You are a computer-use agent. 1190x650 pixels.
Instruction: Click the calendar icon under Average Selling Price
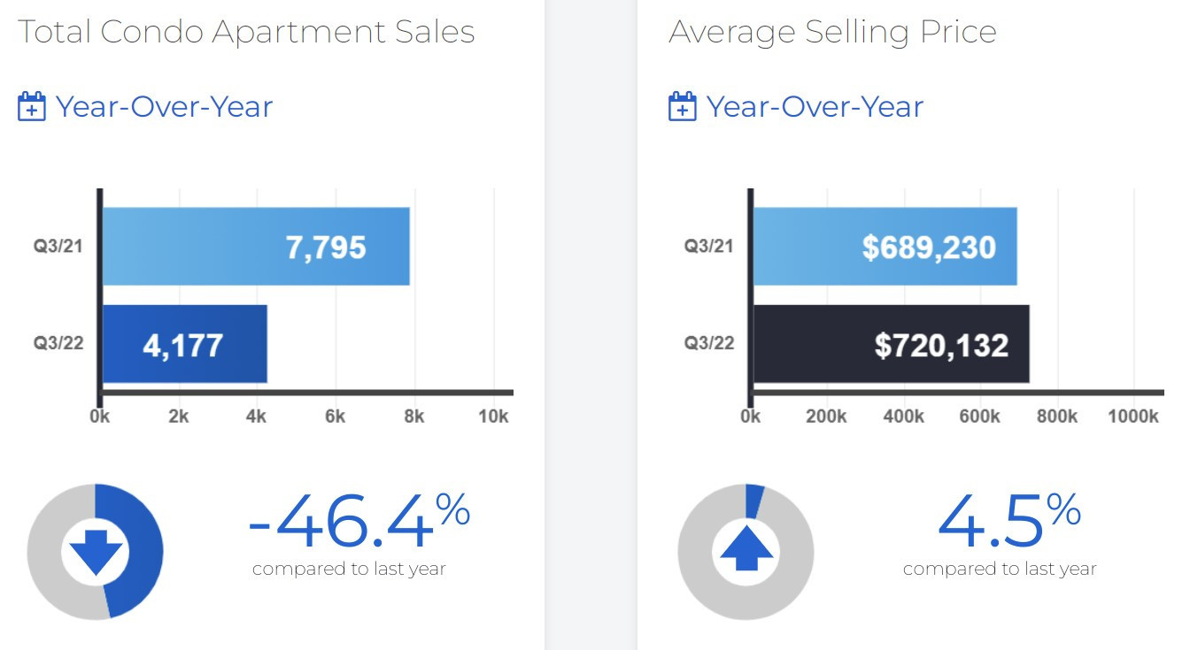pos(682,107)
